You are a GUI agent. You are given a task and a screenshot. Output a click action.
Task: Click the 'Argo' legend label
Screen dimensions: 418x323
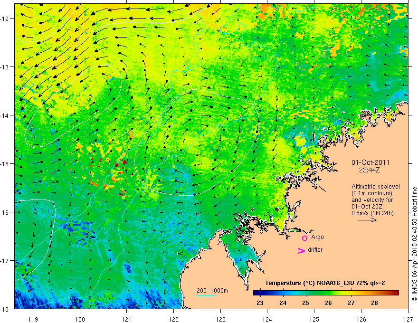[317, 237]
